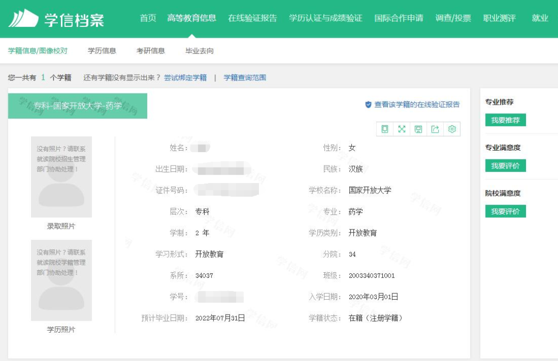Screen dimensions: 558x361
Task: Open the mobile device view icon
Action: point(385,130)
